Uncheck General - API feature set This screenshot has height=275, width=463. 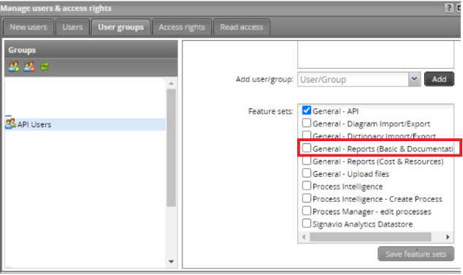307,110
